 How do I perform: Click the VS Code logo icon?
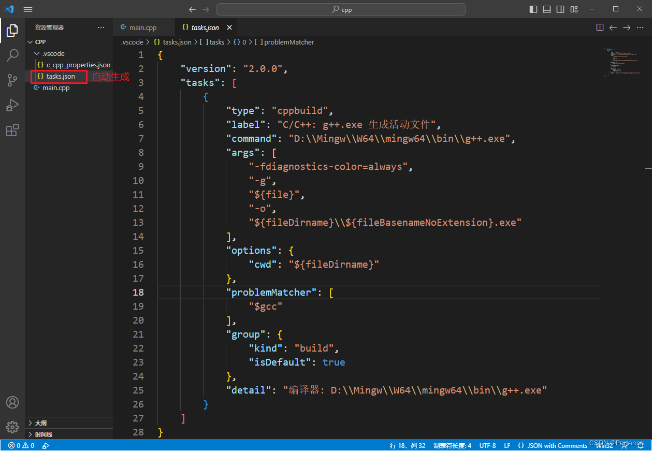(9, 9)
